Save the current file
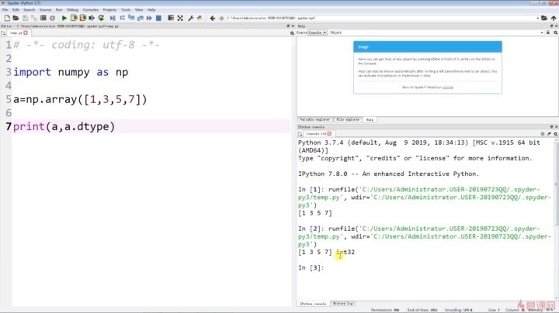The image size is (559, 313). click(x=25, y=18)
